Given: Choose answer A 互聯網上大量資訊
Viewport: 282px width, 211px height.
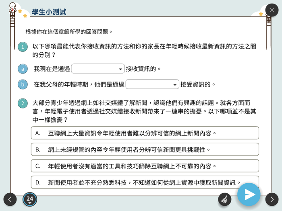Looking at the screenshot, I should [145, 133].
